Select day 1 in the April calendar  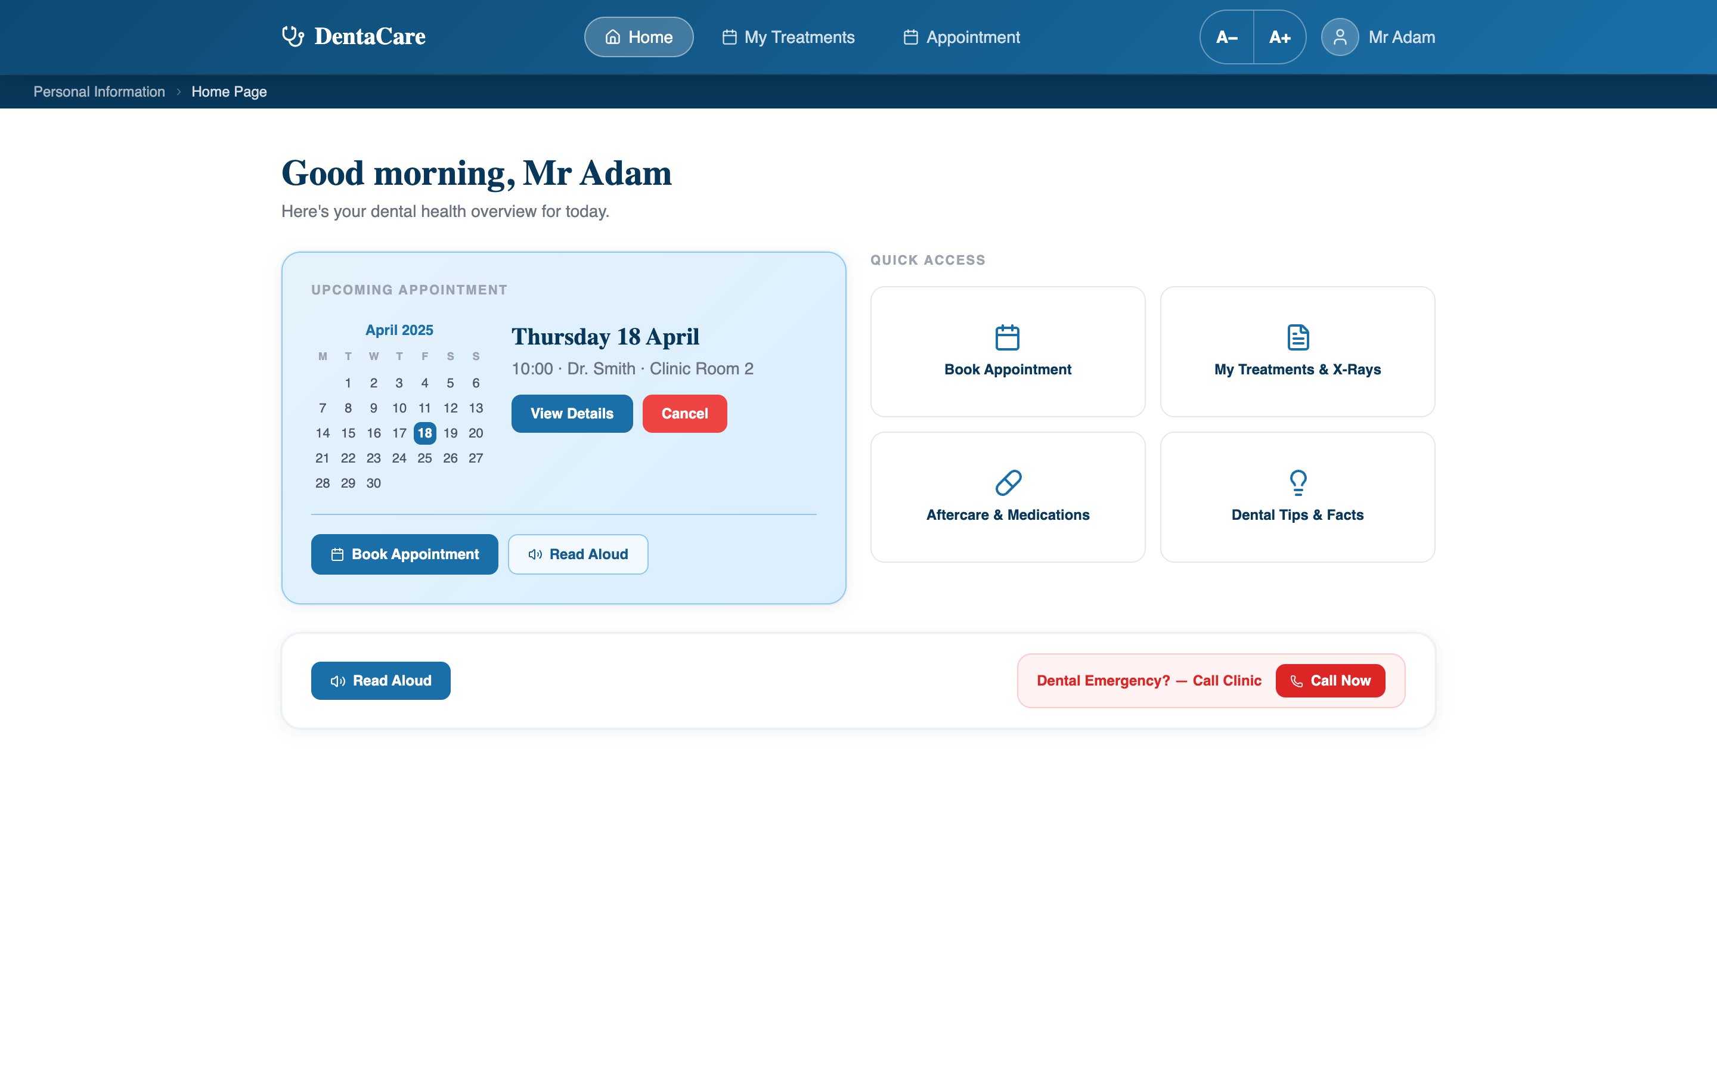pyautogui.click(x=348, y=383)
